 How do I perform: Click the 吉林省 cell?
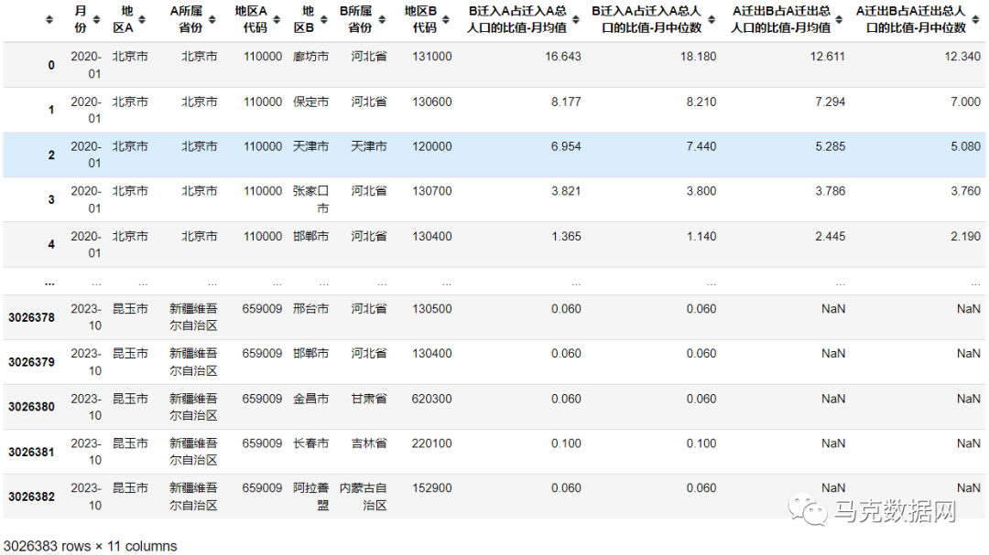tap(369, 443)
